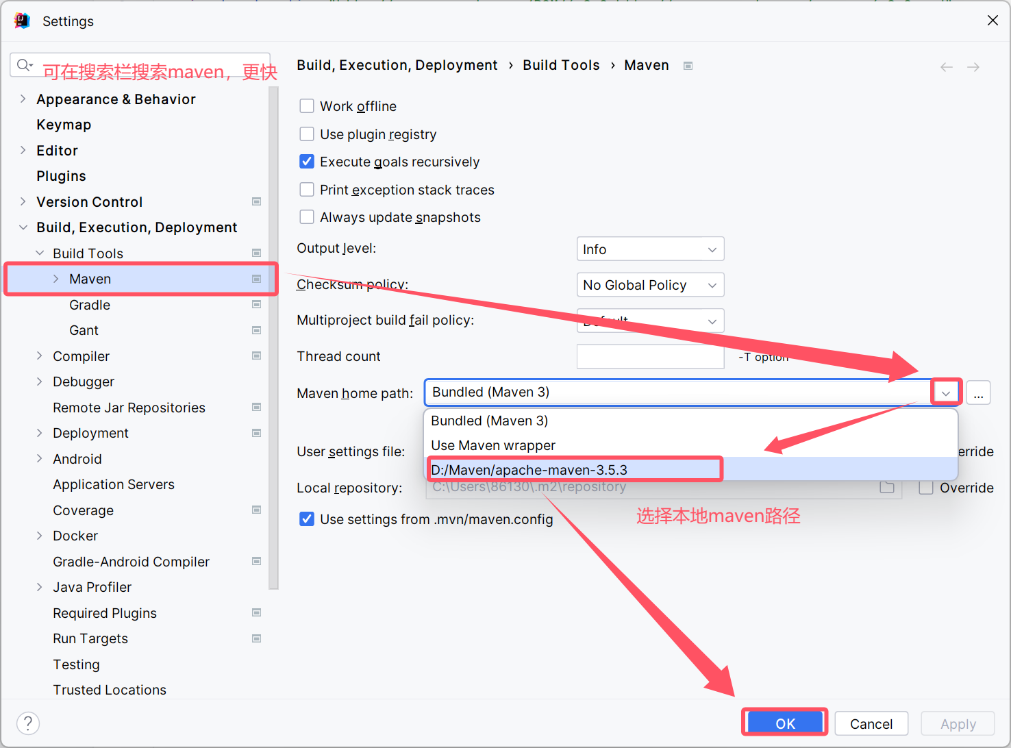Expand the Editor section
This screenshot has width=1011, height=748.
23,150
